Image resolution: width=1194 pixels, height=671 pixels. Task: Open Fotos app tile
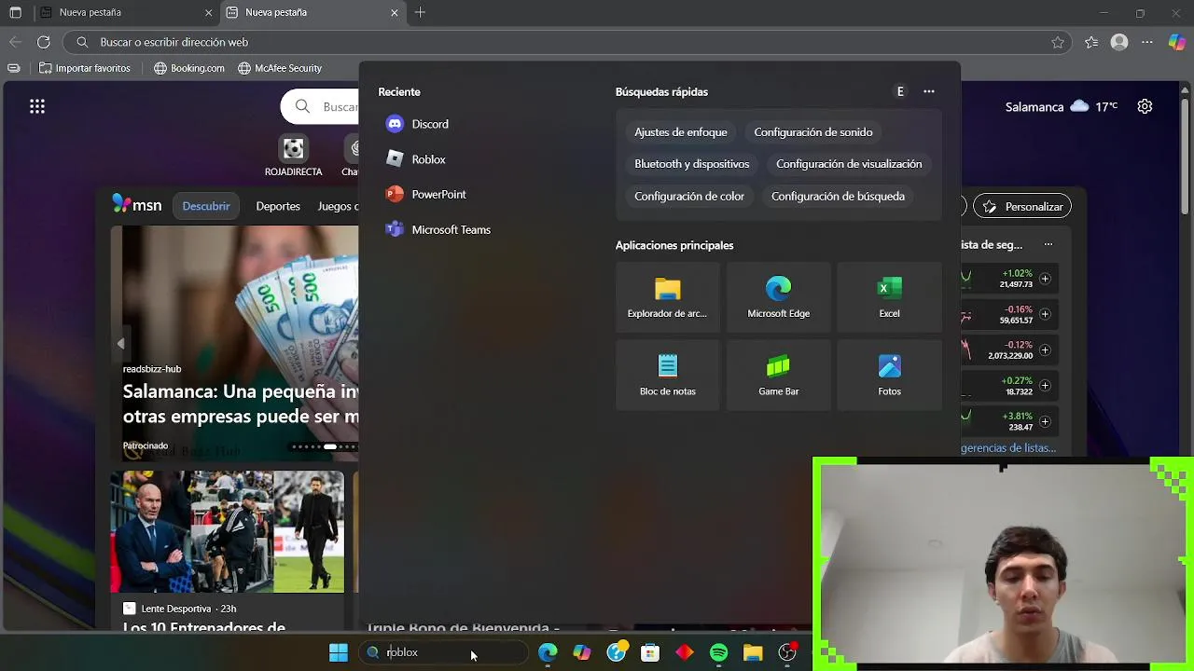click(889, 375)
